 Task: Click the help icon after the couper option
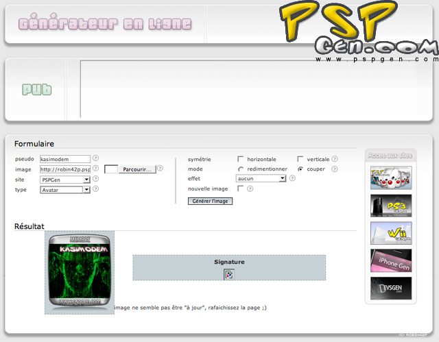pyautogui.click(x=335, y=169)
